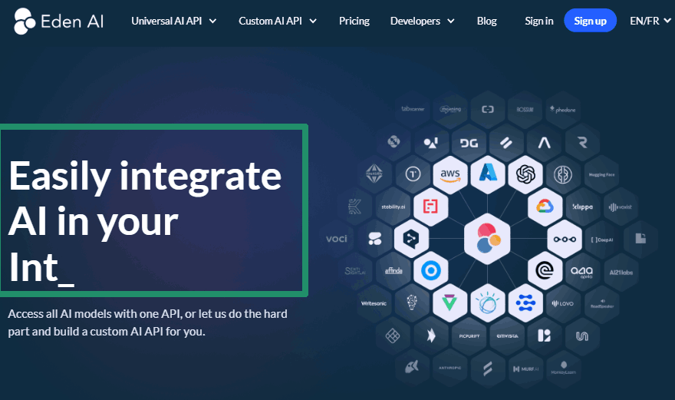Click the ROSSUM hexagon logo
The image size is (675, 400).
click(525, 110)
